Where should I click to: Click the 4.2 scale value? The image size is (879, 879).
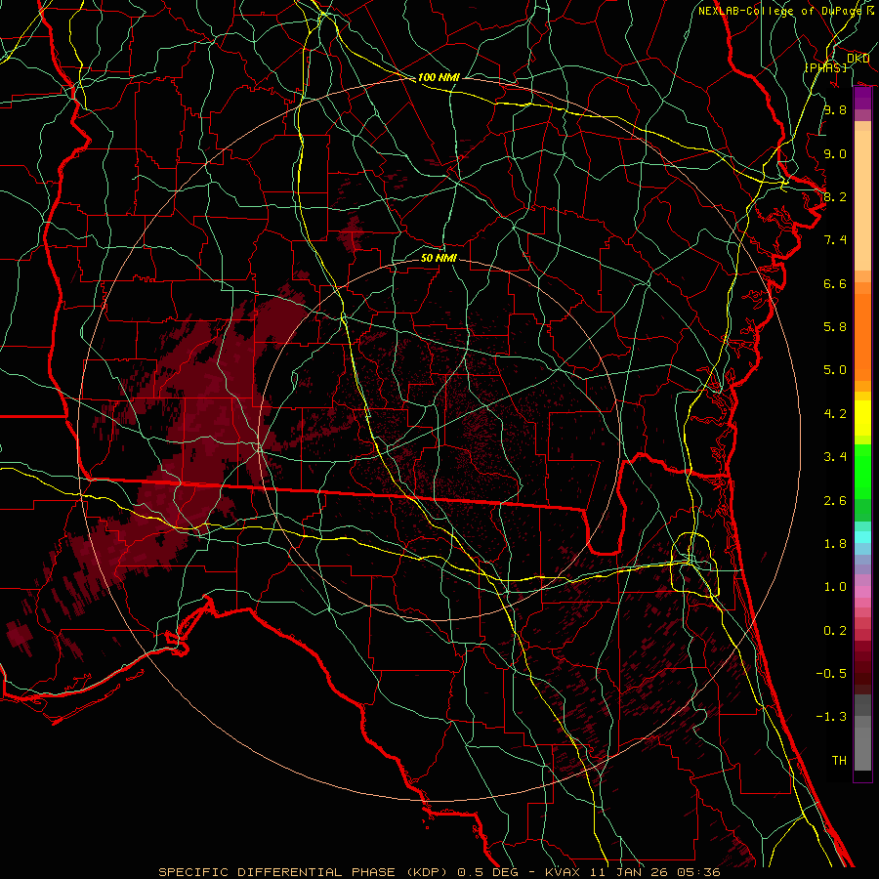click(835, 414)
